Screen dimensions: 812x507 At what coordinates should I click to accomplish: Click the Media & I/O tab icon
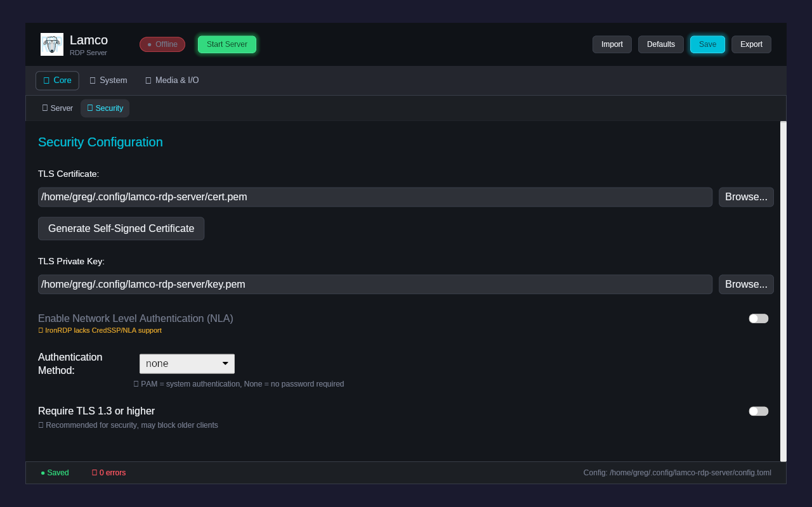coord(148,80)
